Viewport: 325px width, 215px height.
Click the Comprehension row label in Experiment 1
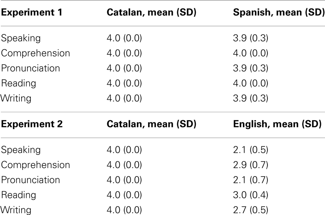36,53
